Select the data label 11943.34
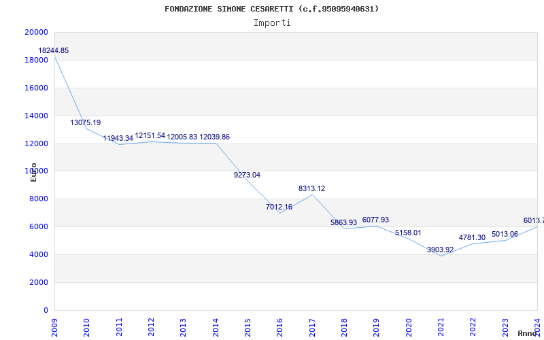This screenshot has height=340, width=544. click(x=118, y=139)
